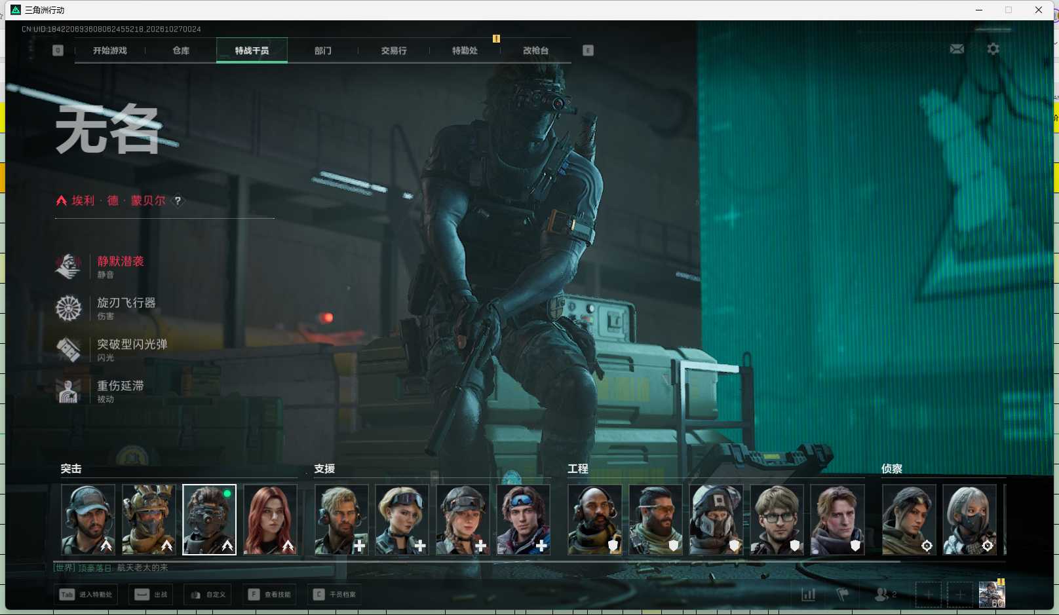Open the 干员档案 operator profile button
This screenshot has height=615, width=1059.
click(335, 595)
